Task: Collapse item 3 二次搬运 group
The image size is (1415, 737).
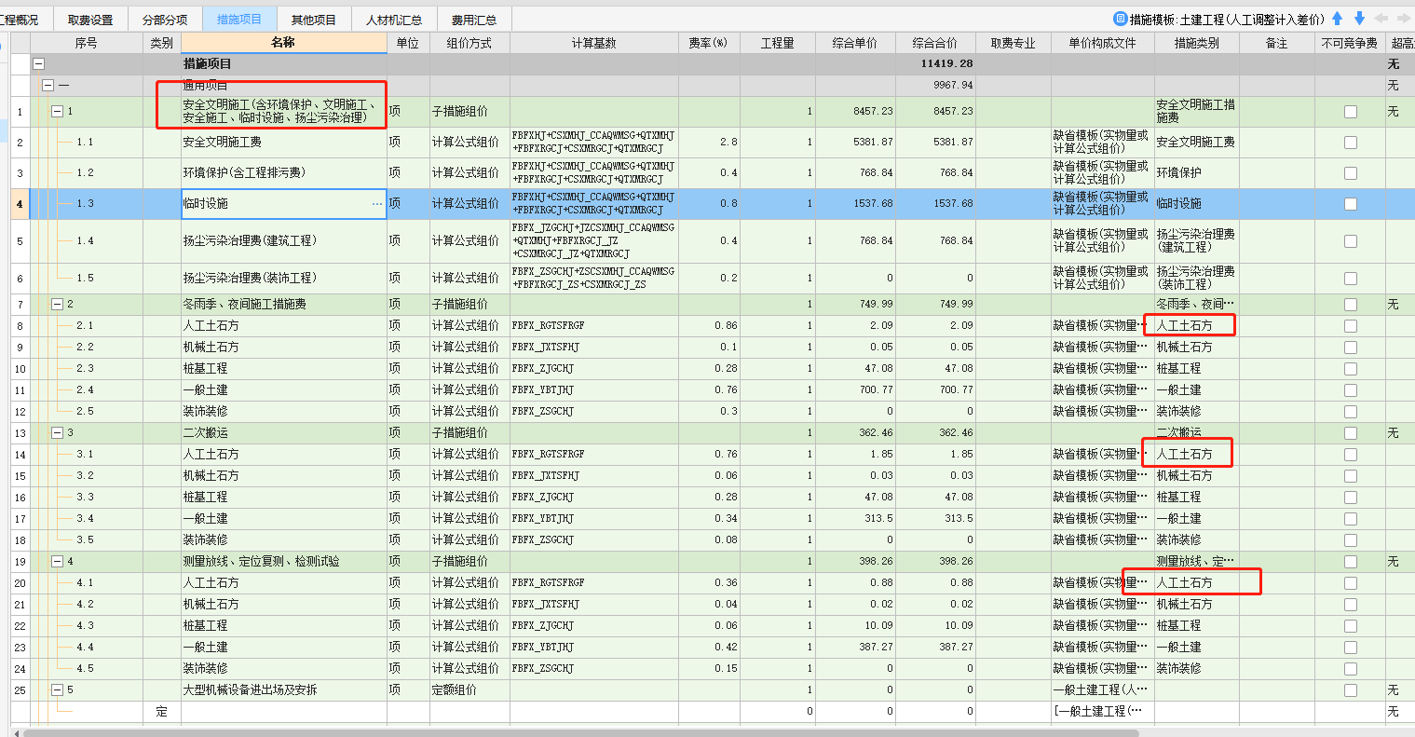Action: tap(58, 433)
